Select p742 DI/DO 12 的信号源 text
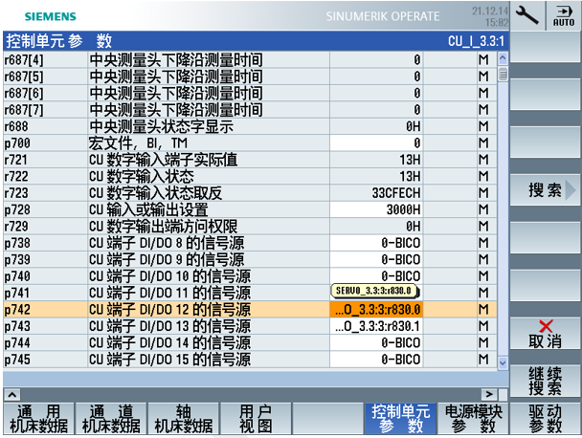582x438 pixels. [169, 309]
